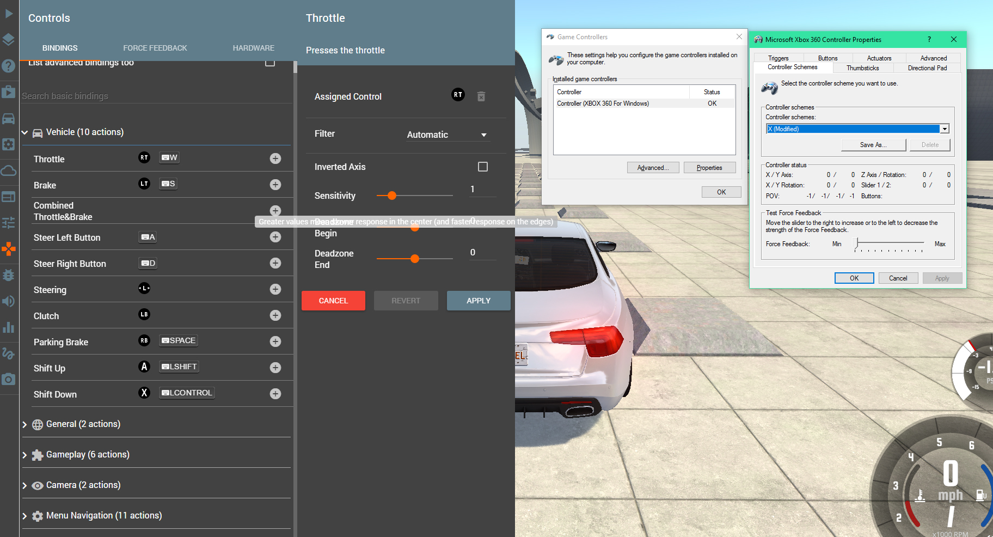The height and width of the screenshot is (537, 993).
Task: Click the W key binding for Throttle
Action: coord(169,157)
